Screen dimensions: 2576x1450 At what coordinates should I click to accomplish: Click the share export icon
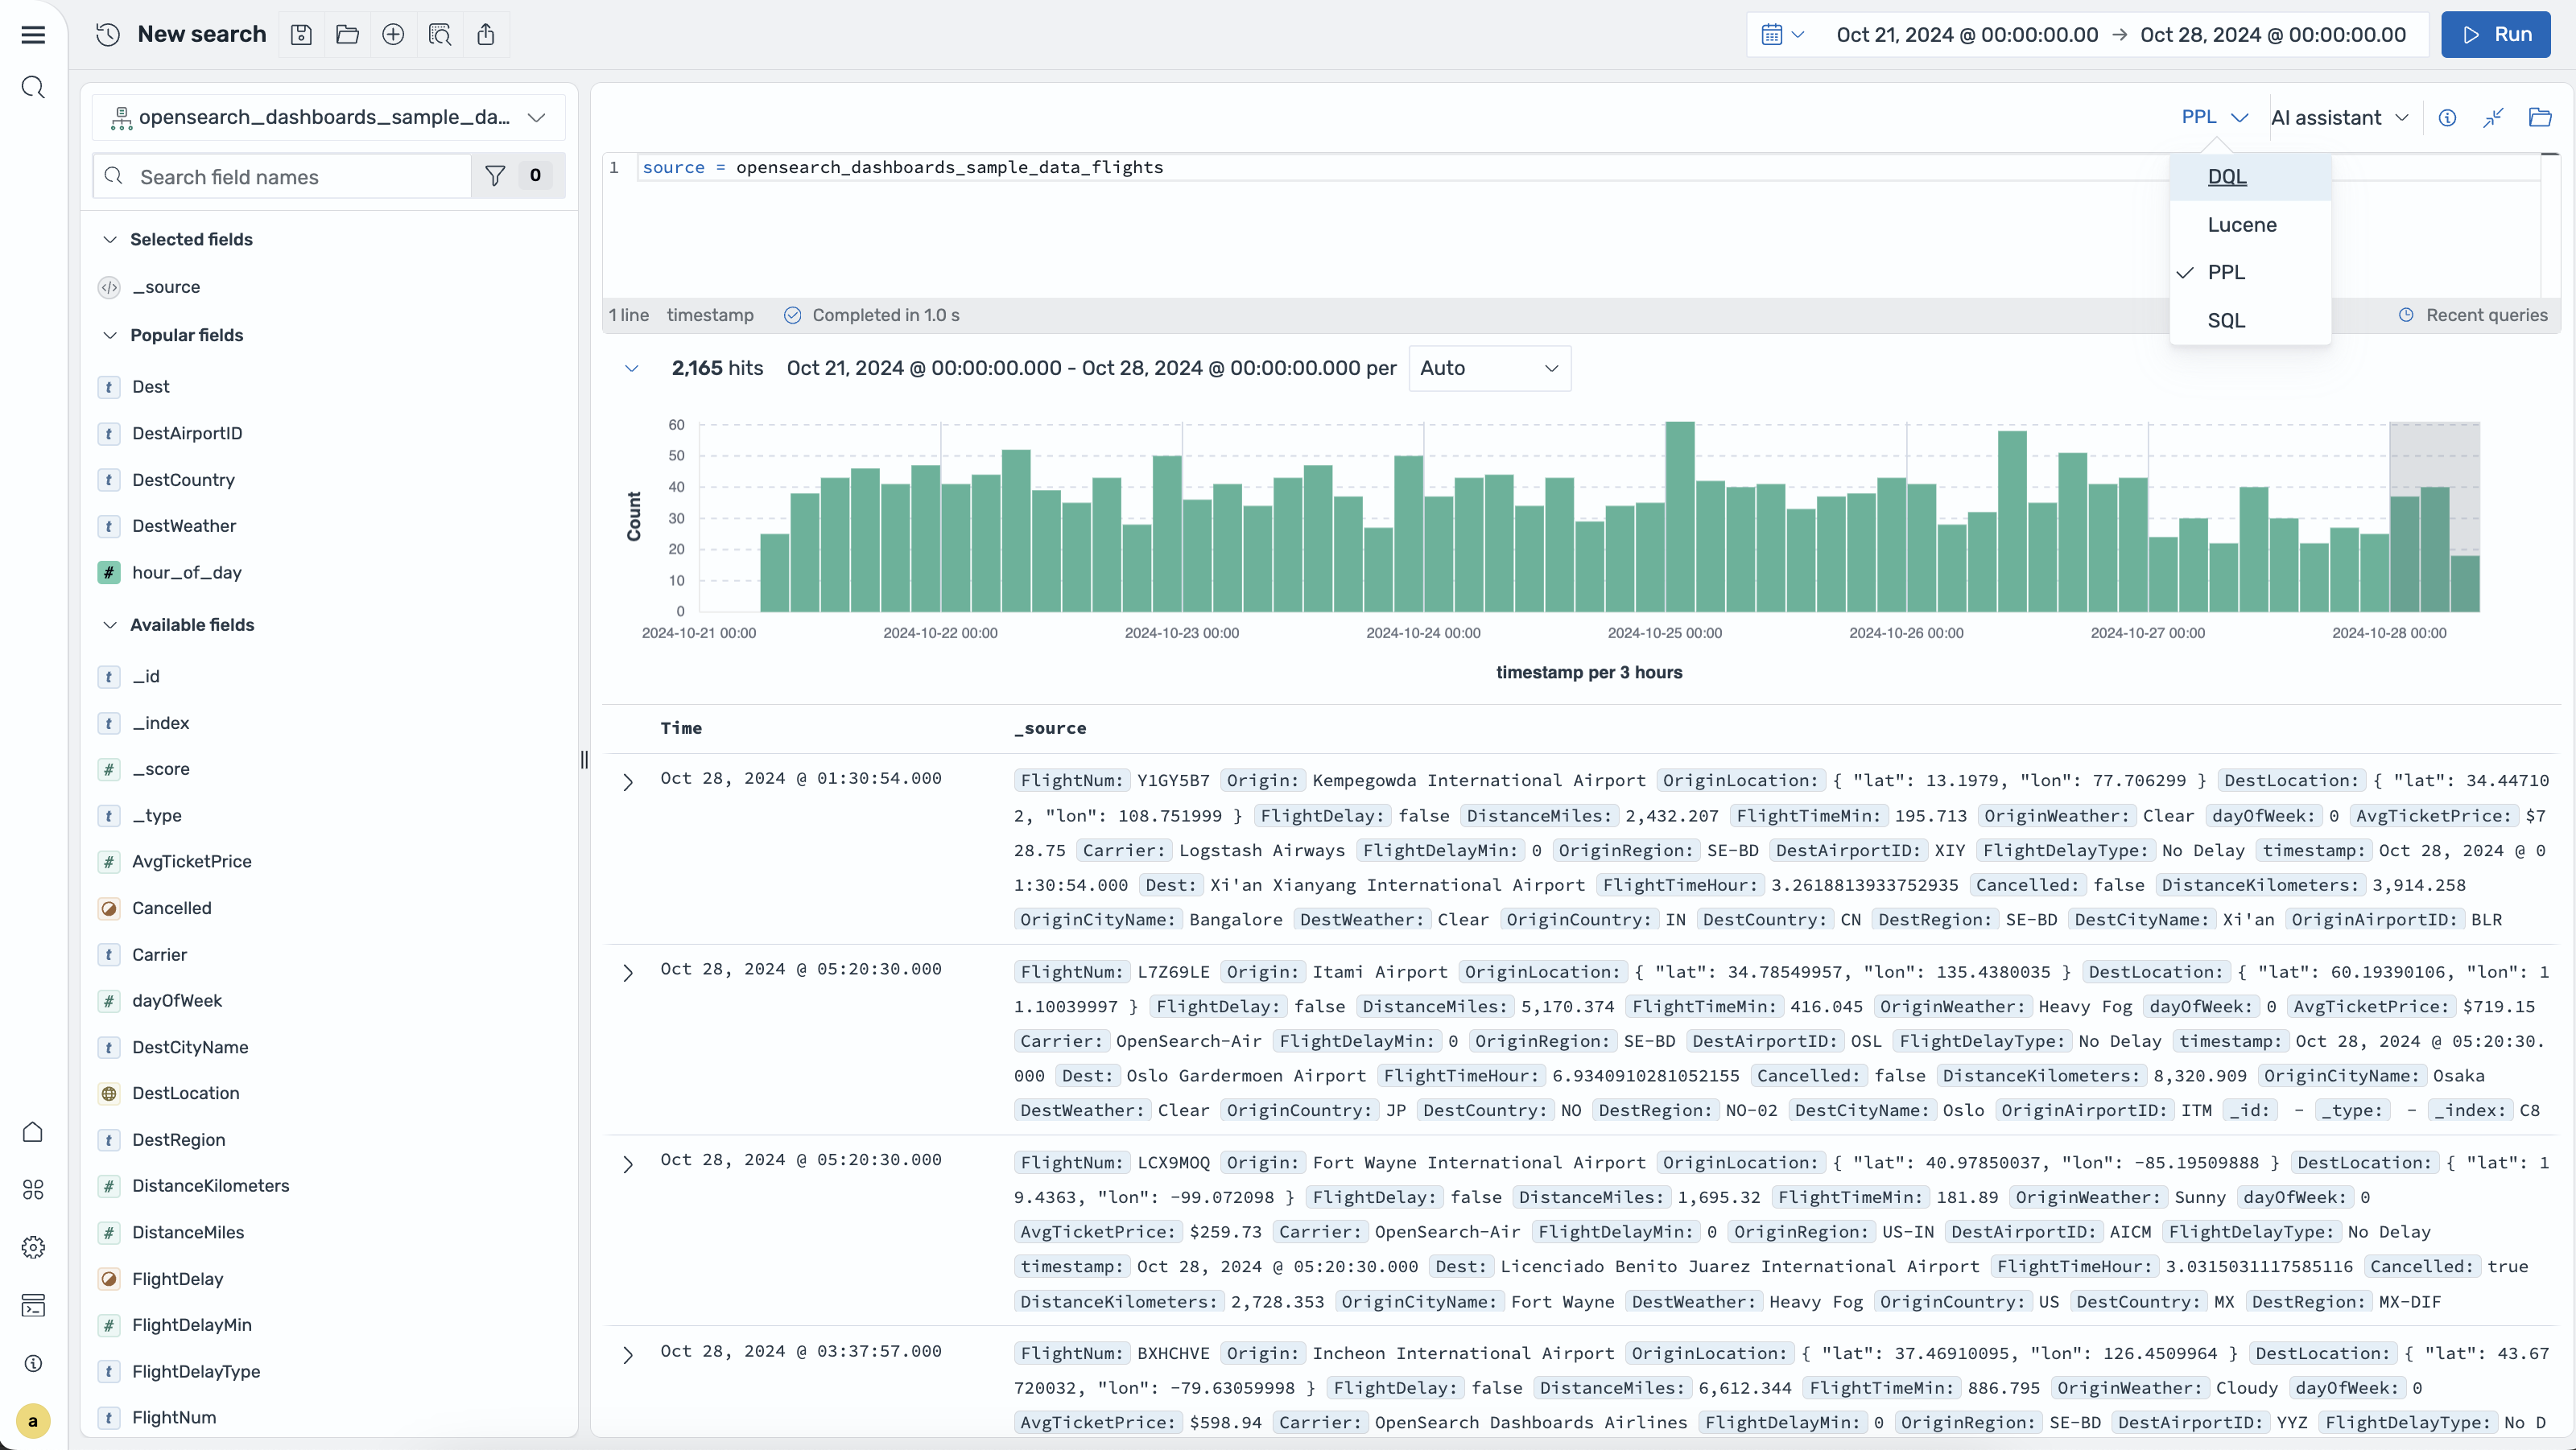(x=486, y=35)
